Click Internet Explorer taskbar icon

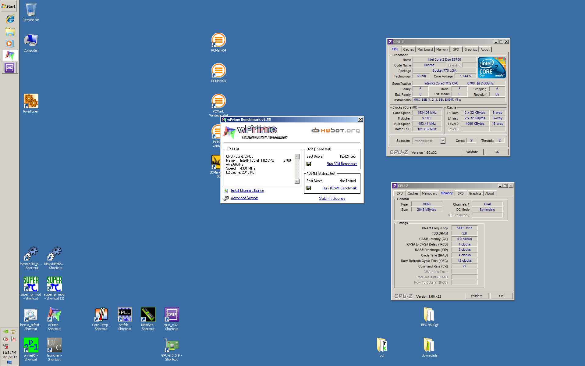10,19
